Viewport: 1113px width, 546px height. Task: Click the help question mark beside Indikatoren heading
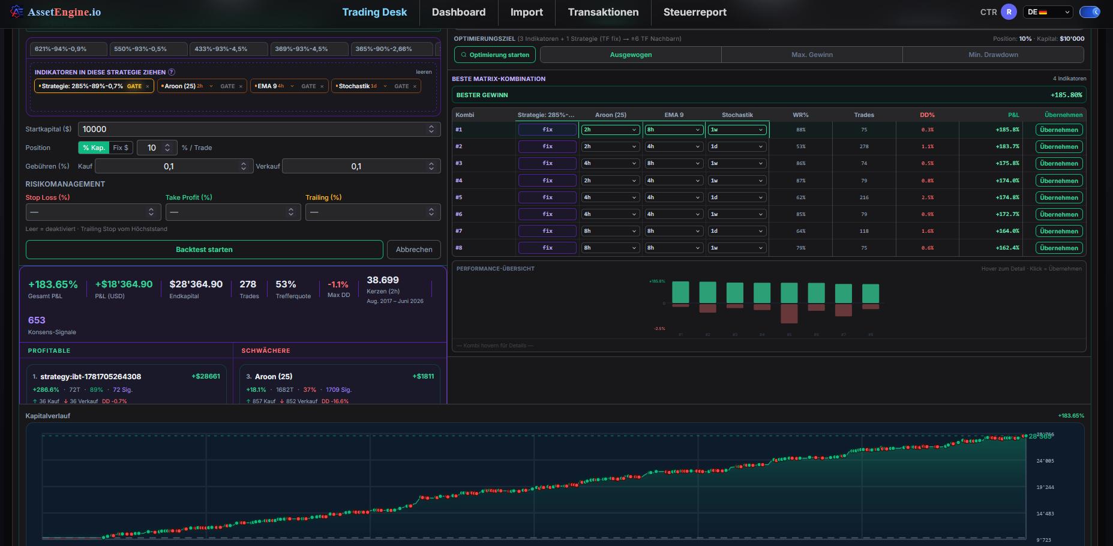pos(172,72)
